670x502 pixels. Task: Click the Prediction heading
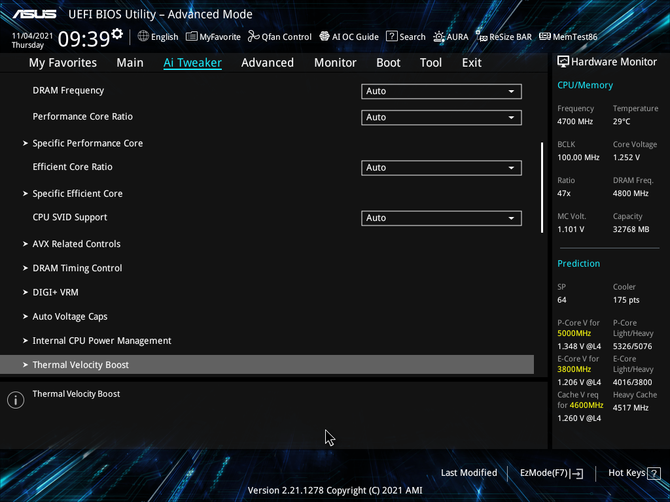(x=578, y=264)
